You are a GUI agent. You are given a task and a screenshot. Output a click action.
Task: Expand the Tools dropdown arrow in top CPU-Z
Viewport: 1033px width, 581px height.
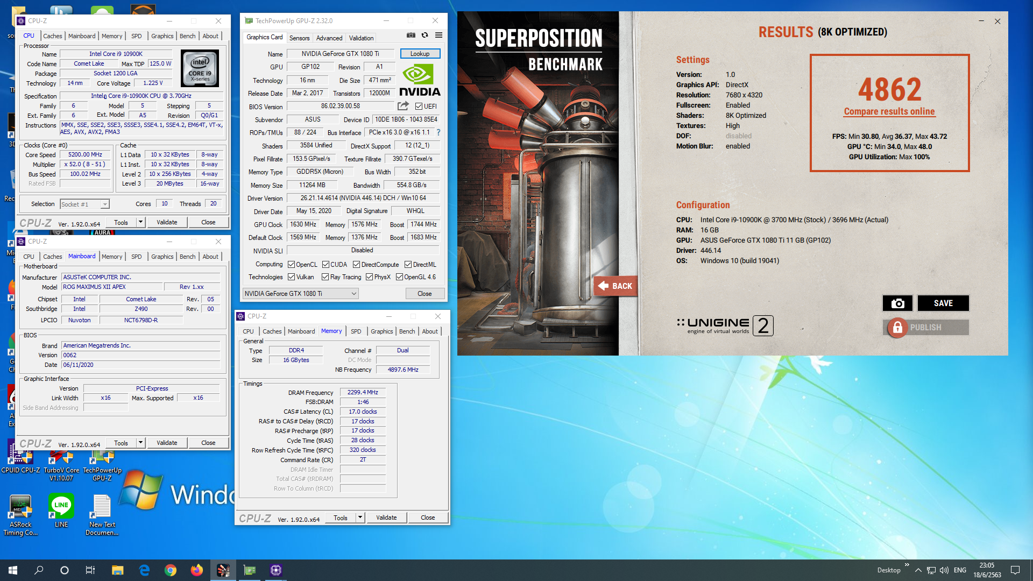click(x=140, y=222)
